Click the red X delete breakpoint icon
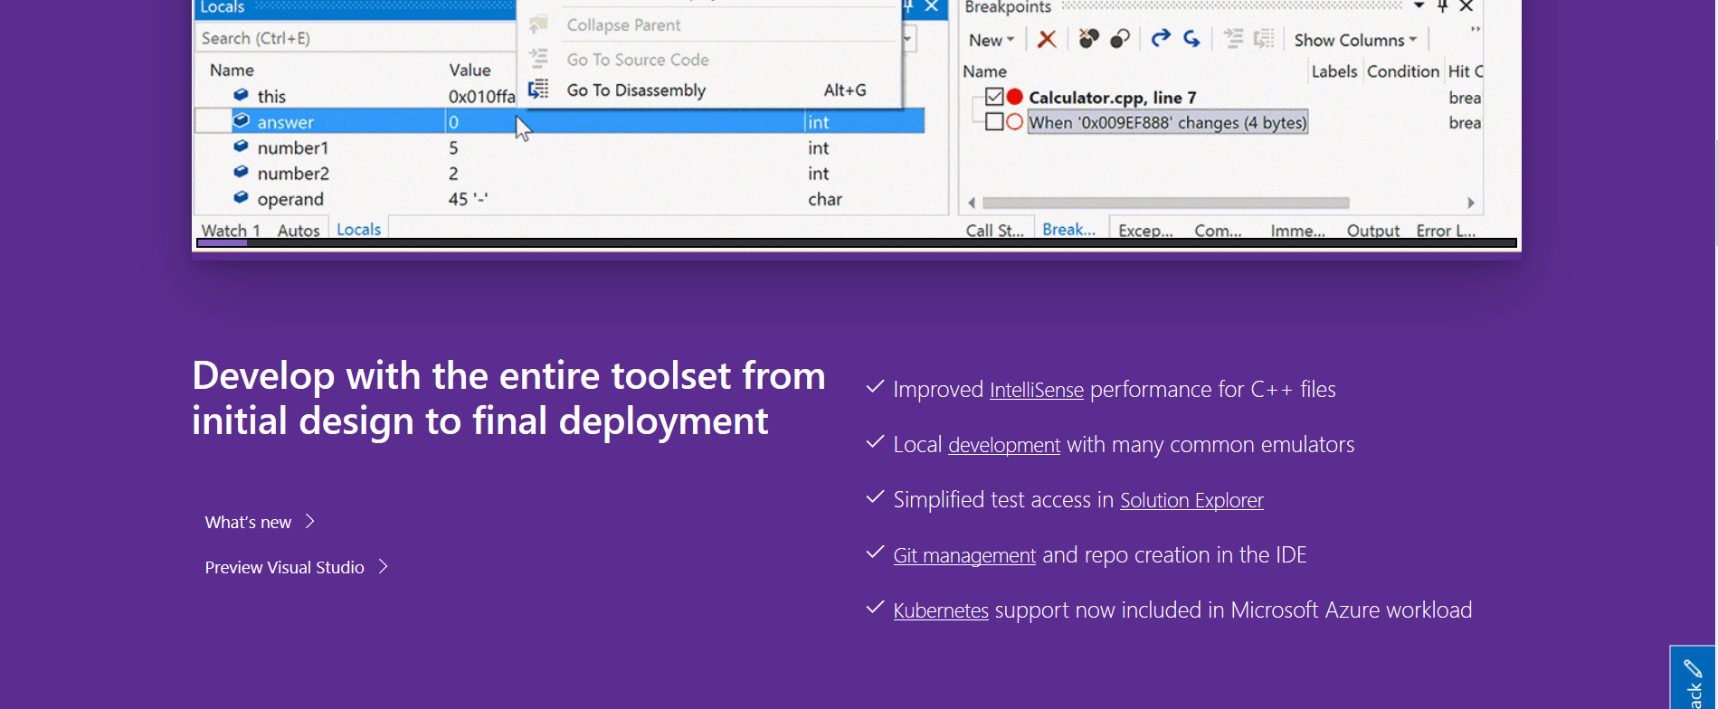Screen dimensions: 1718x709 1047,39
